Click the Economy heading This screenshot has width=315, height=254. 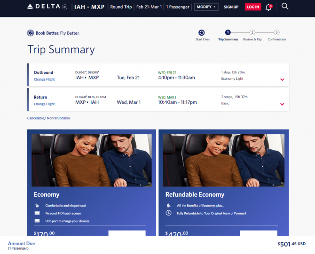47,195
